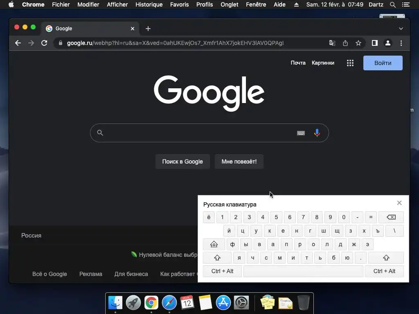Tap the 5 key on virtual keyboard
Viewport: 419px width, 314px height.
(x=276, y=217)
